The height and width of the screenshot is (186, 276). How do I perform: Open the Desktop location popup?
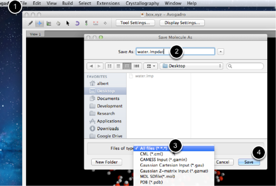[191, 66]
